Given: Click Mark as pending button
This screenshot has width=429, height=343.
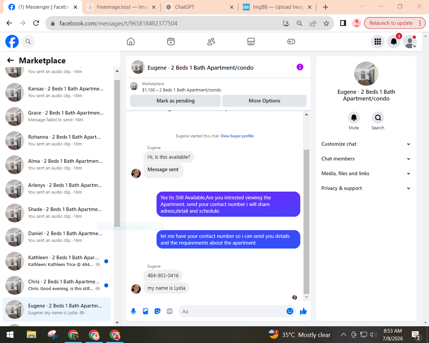Looking at the screenshot, I should click(175, 101).
